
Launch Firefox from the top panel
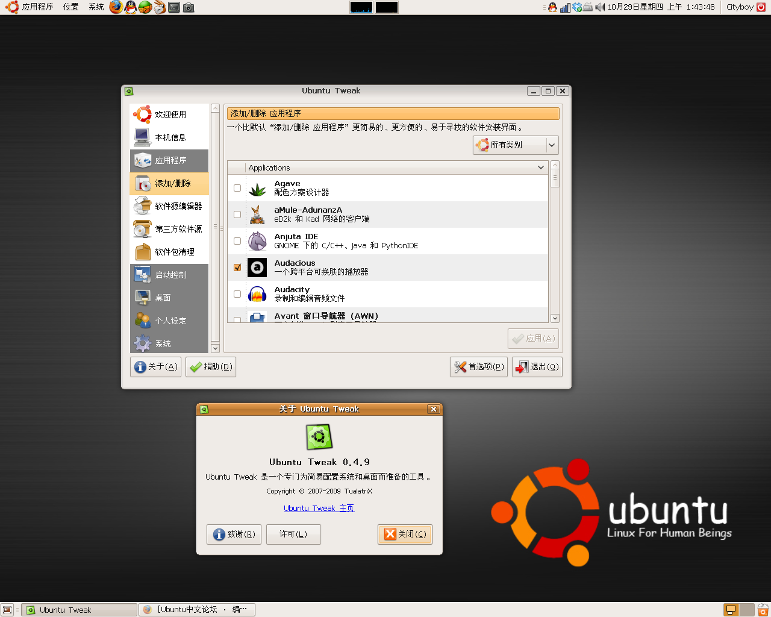point(116,7)
